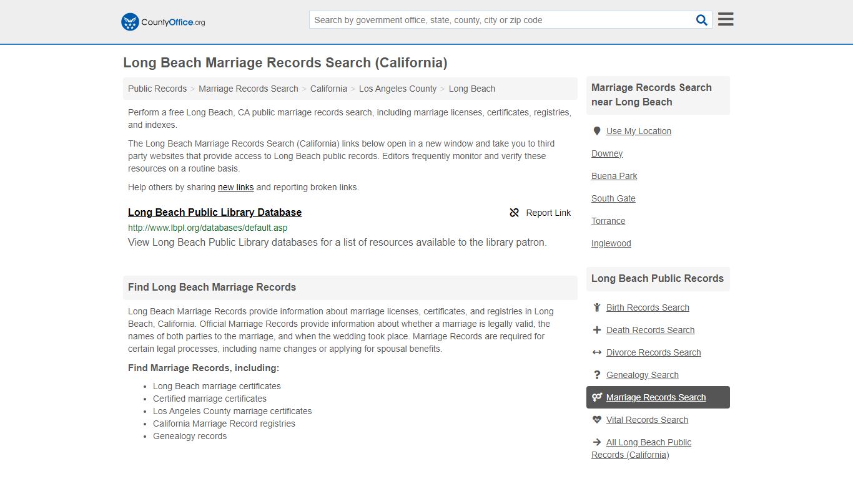Click 'Certified marriage certificates' list item

click(x=210, y=399)
